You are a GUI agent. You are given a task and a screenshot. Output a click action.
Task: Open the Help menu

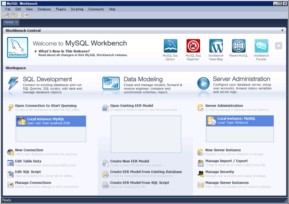click(112, 9)
